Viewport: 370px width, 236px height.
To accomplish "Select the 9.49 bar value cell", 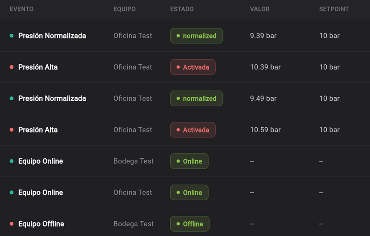I will click(x=263, y=98).
